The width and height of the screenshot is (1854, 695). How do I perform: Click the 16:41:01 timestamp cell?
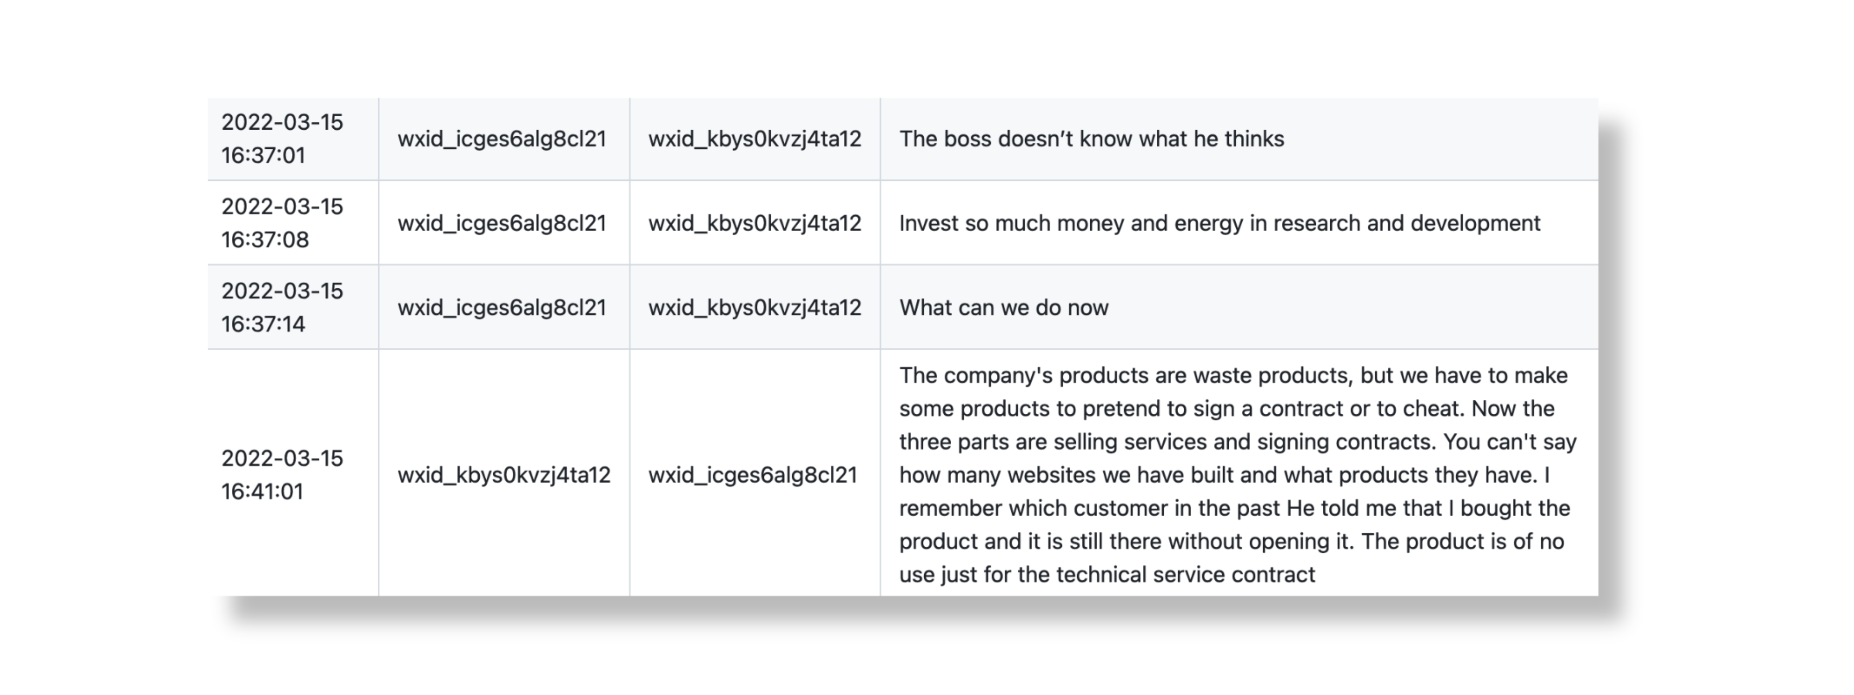pos(282,475)
